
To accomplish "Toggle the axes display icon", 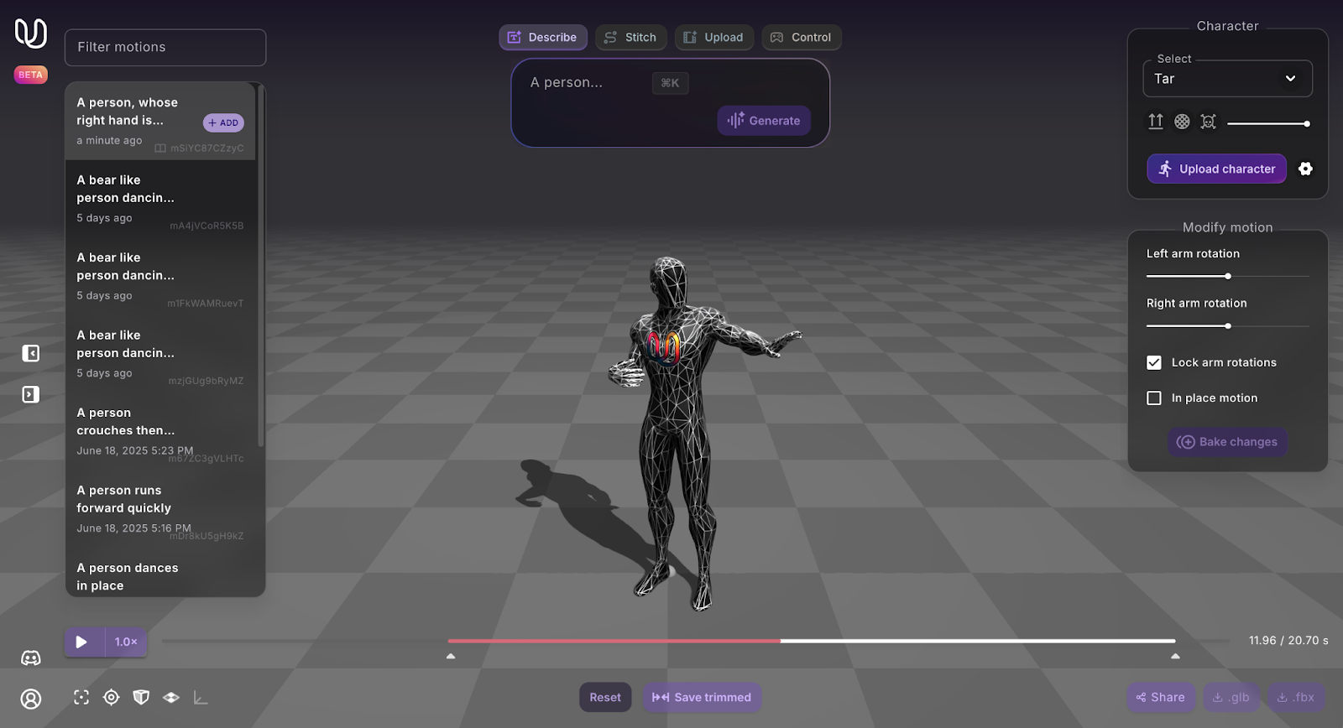I will coord(201,697).
